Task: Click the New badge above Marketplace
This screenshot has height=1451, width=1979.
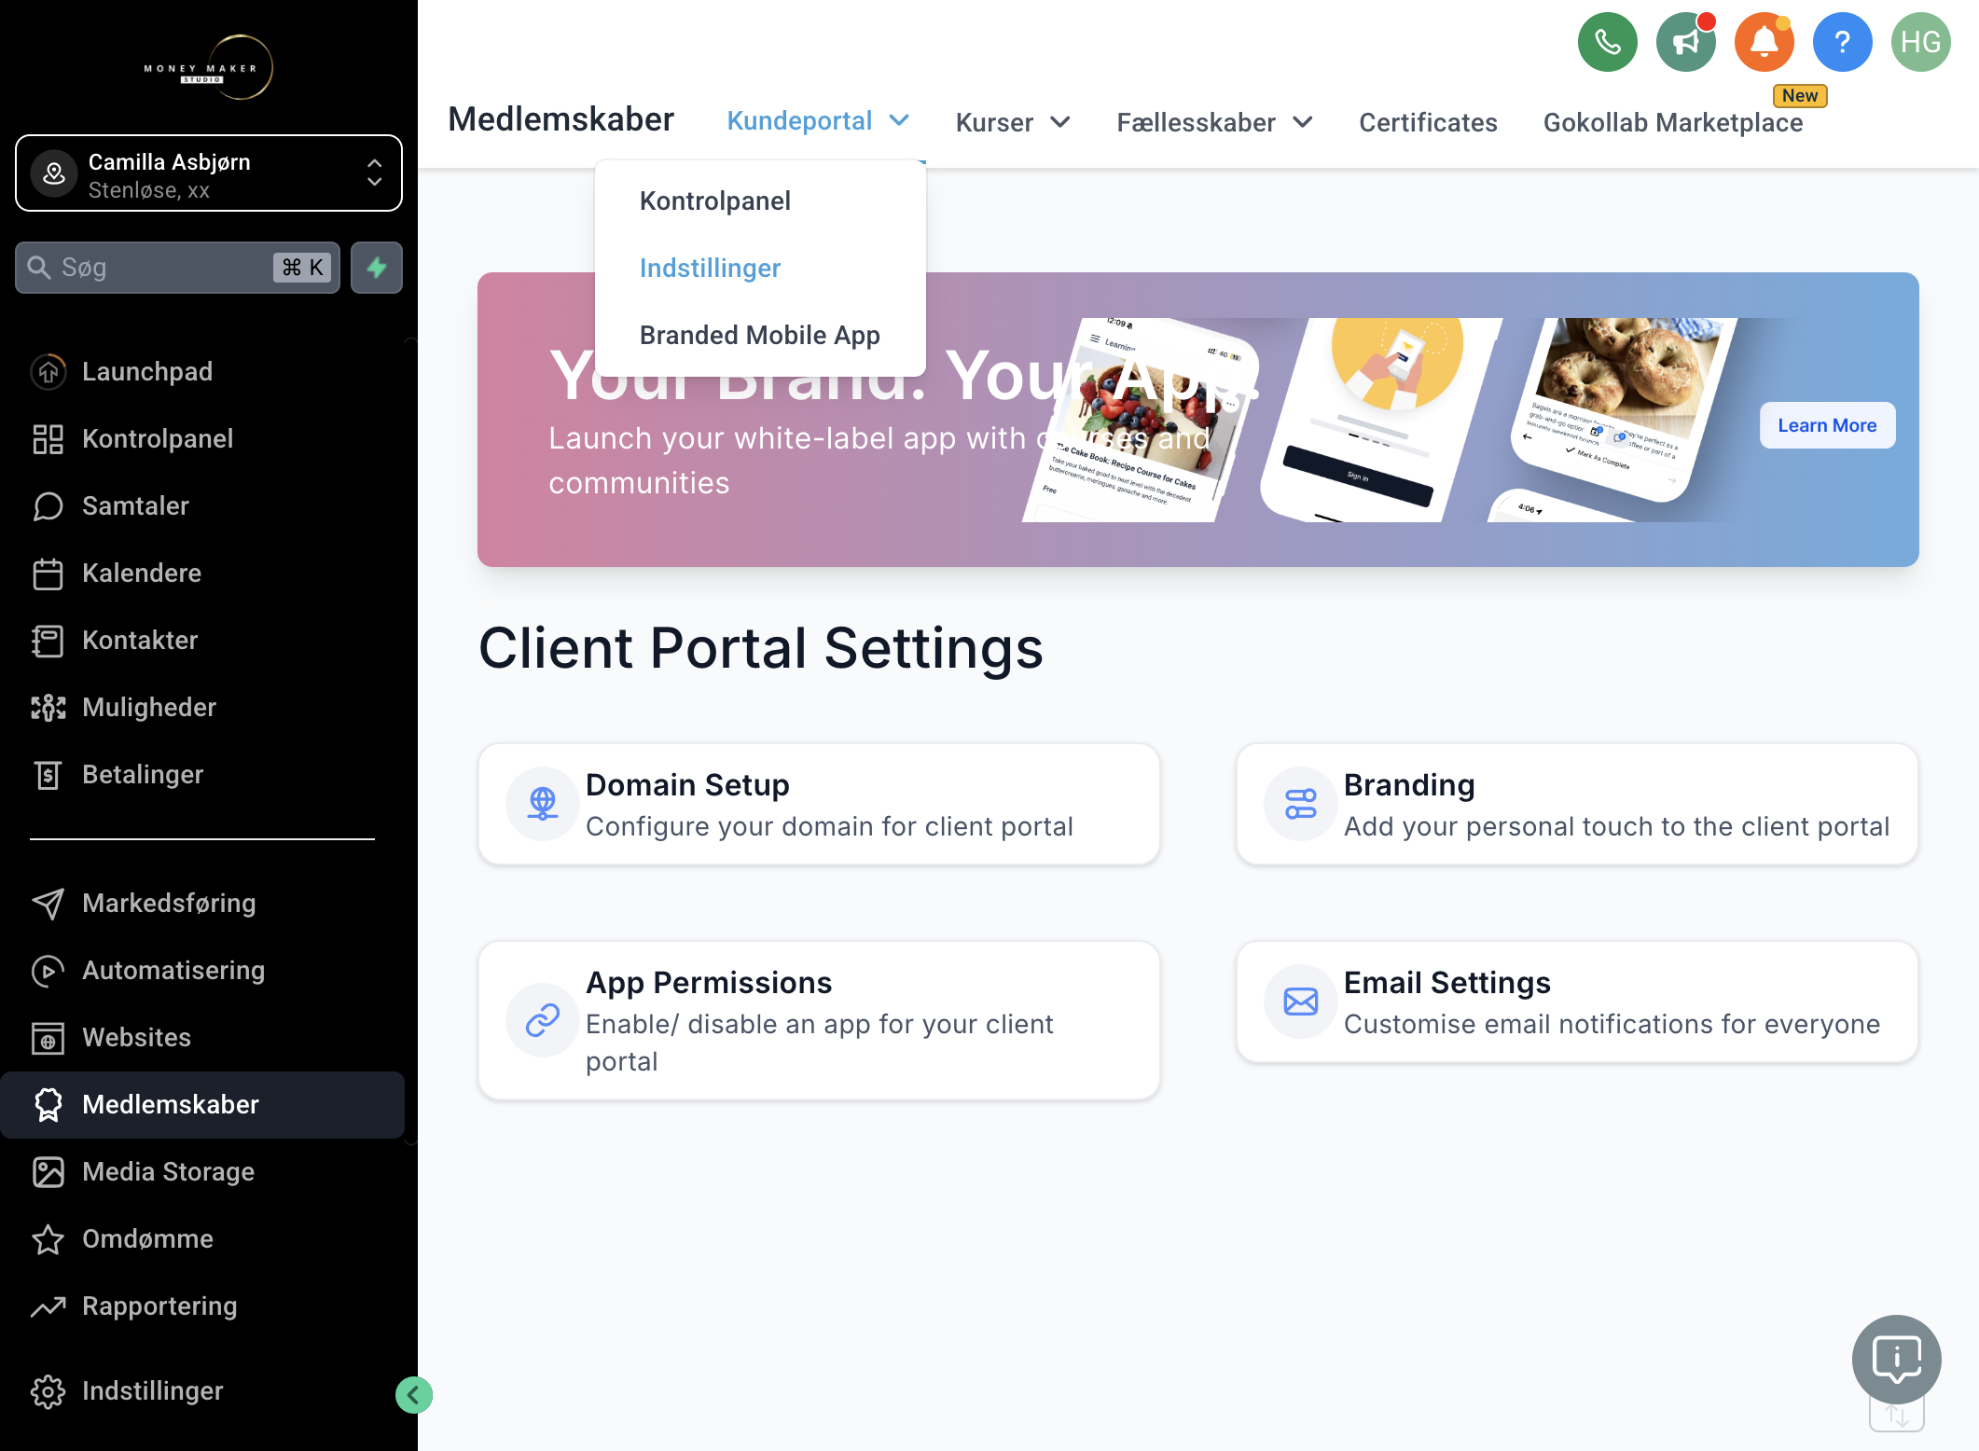Action: coord(1800,96)
